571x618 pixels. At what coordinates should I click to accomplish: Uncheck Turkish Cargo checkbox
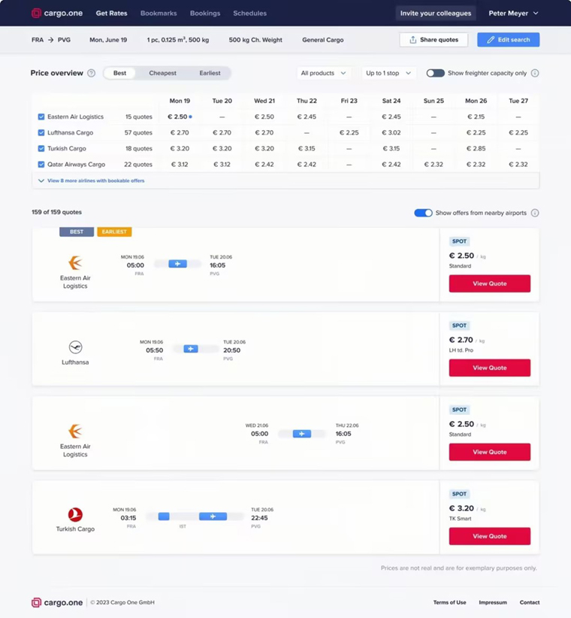tap(41, 149)
